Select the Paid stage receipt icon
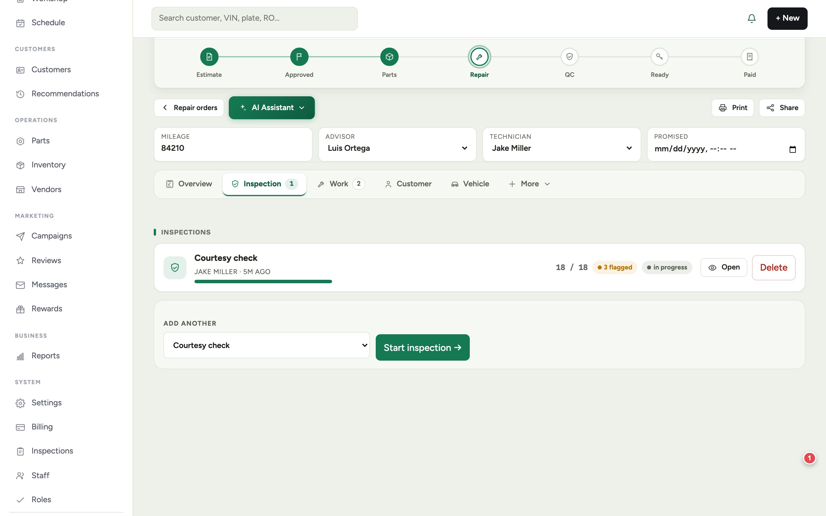 click(749, 57)
